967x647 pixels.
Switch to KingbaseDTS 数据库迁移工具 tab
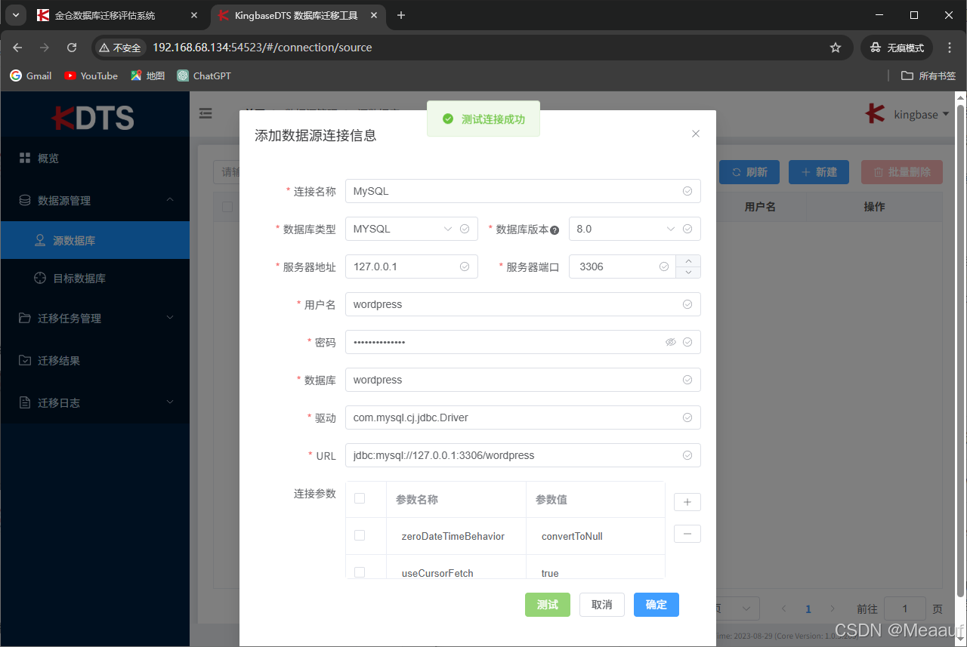pos(298,15)
